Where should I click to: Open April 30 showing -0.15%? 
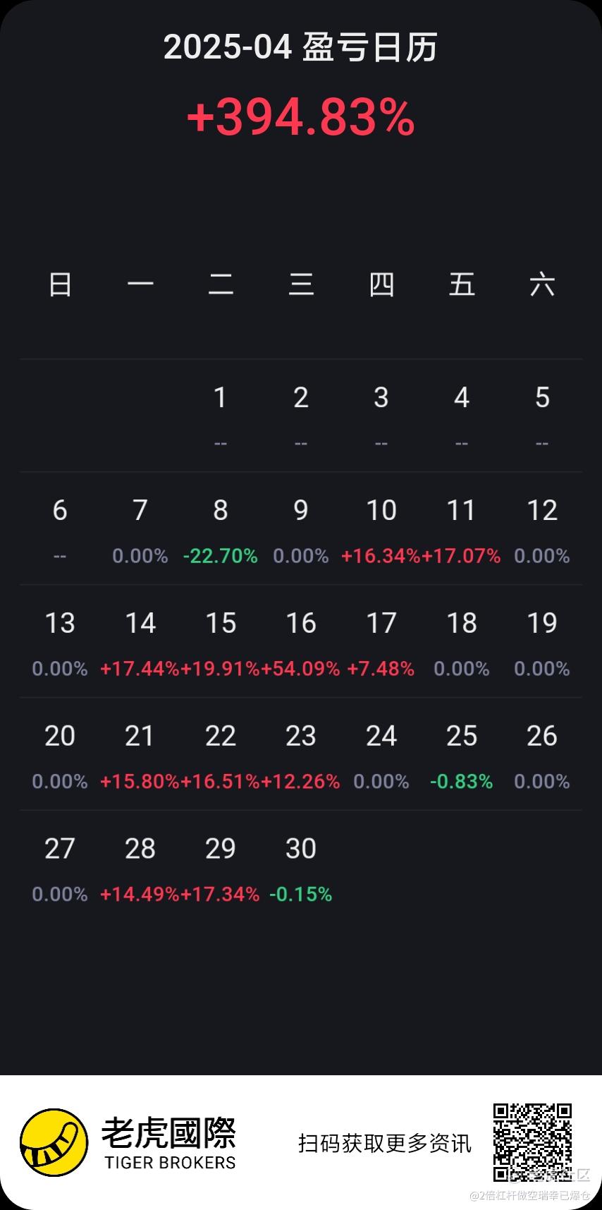click(x=301, y=868)
